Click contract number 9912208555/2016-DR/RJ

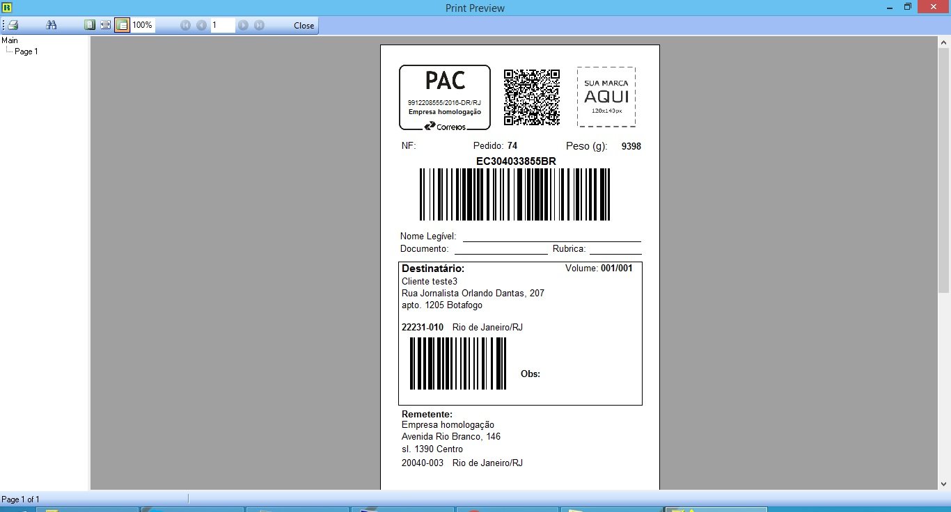click(x=444, y=103)
